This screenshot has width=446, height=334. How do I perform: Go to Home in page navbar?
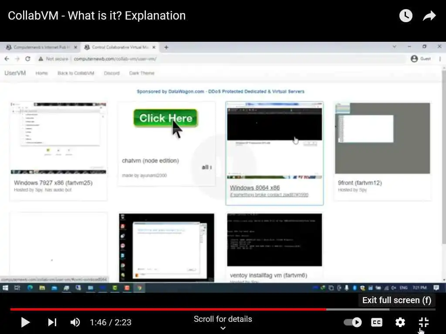(41, 73)
